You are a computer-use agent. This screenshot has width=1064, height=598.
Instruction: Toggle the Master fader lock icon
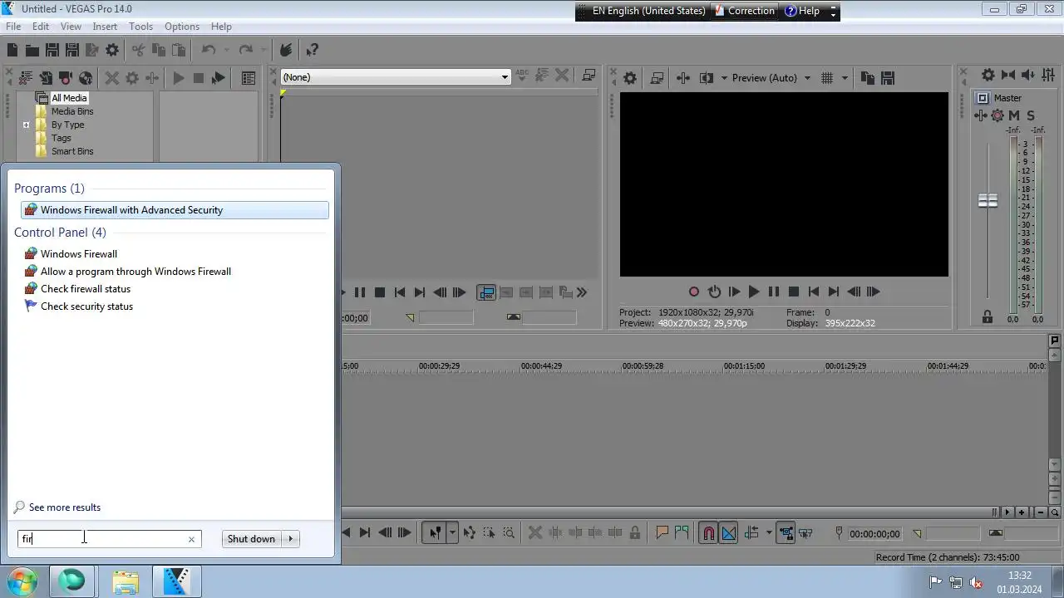988,316
